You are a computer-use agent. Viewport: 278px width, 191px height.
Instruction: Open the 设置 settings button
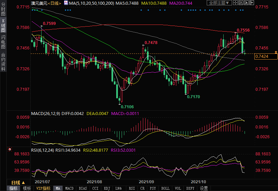pyautogui.click(x=204, y=188)
